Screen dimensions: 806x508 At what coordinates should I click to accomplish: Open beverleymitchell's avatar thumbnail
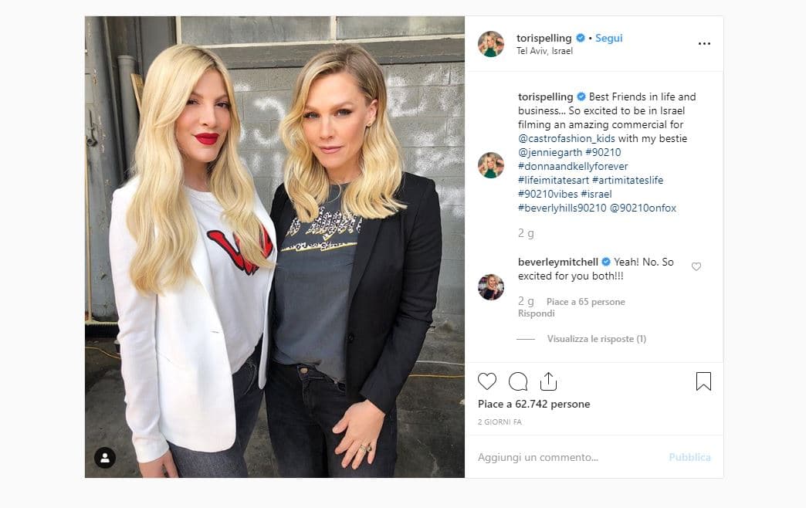tap(491, 287)
